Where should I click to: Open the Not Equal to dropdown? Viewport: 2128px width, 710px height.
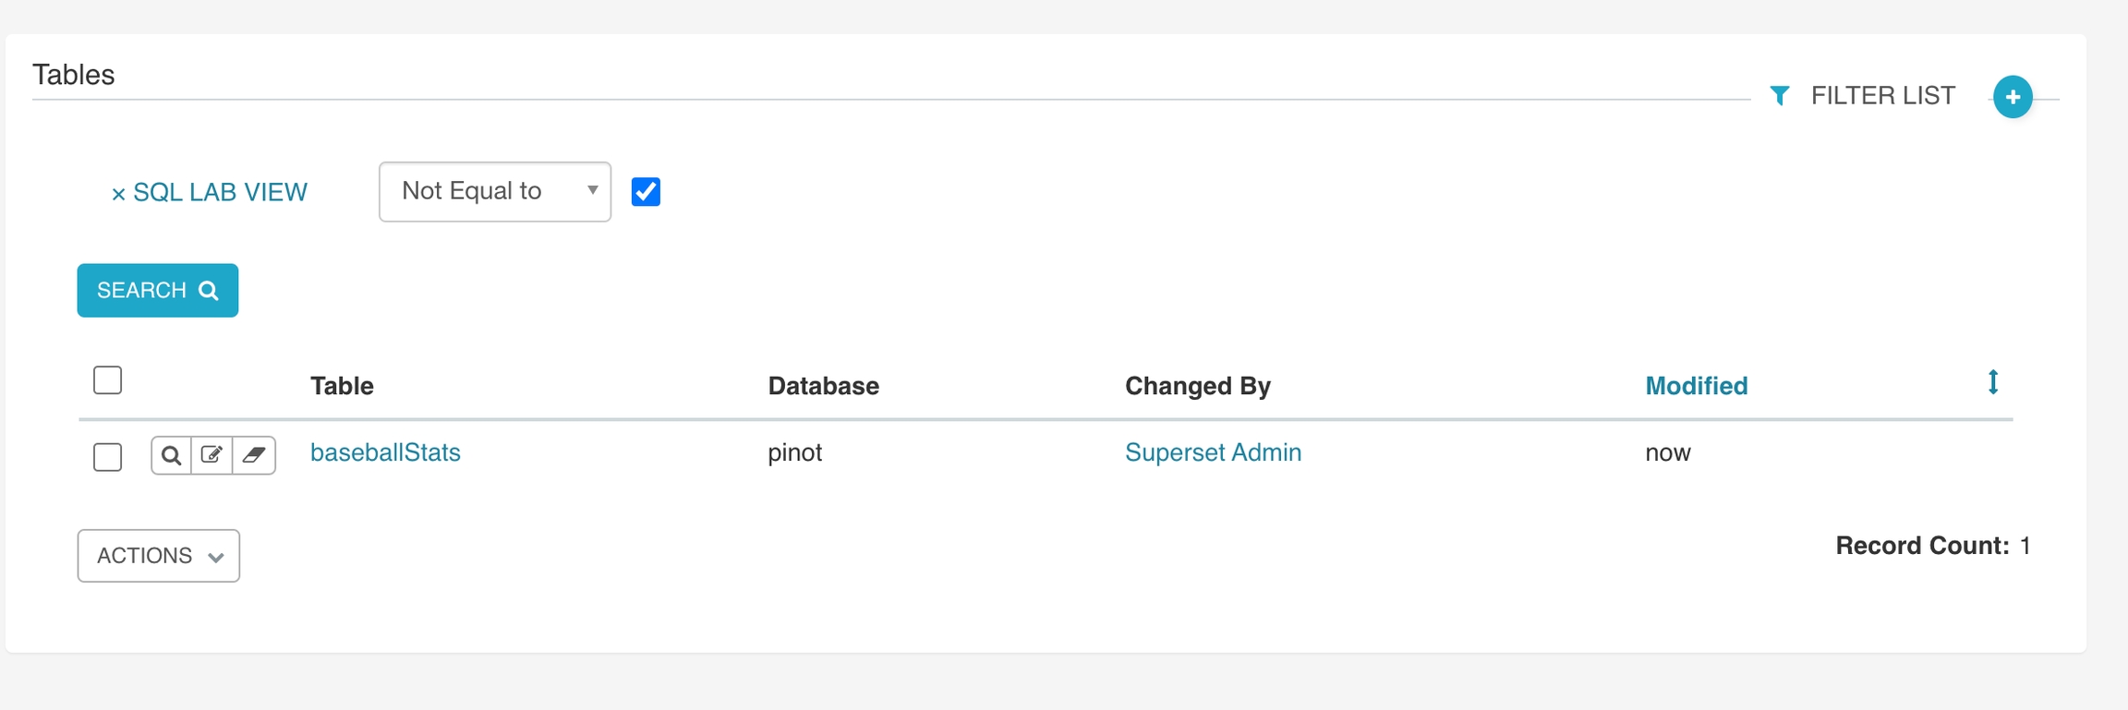(x=495, y=192)
